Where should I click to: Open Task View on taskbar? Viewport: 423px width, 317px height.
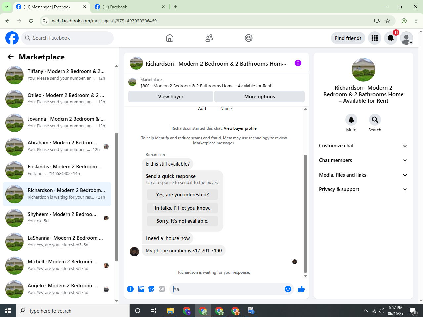153,311
